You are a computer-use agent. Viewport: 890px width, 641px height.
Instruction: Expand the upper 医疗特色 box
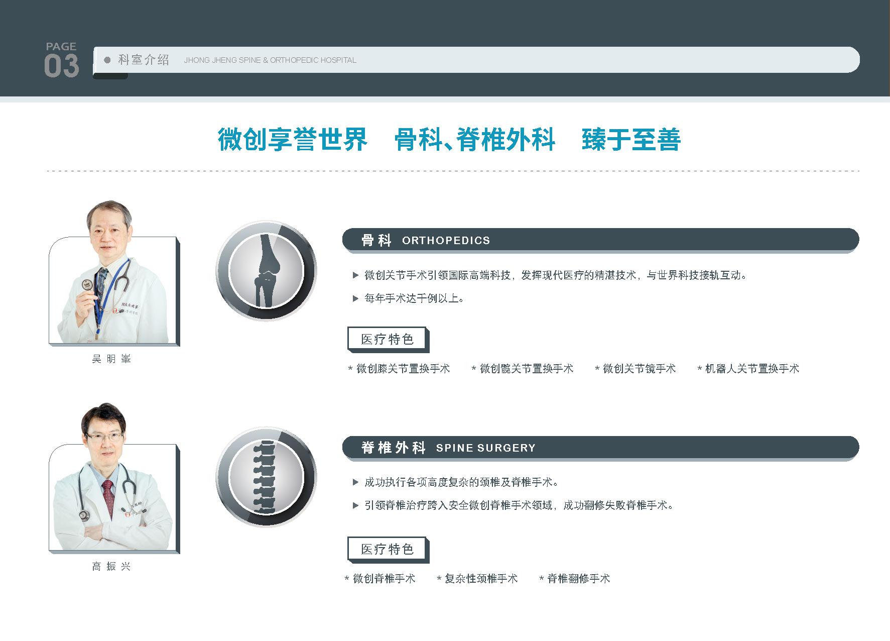click(x=387, y=339)
